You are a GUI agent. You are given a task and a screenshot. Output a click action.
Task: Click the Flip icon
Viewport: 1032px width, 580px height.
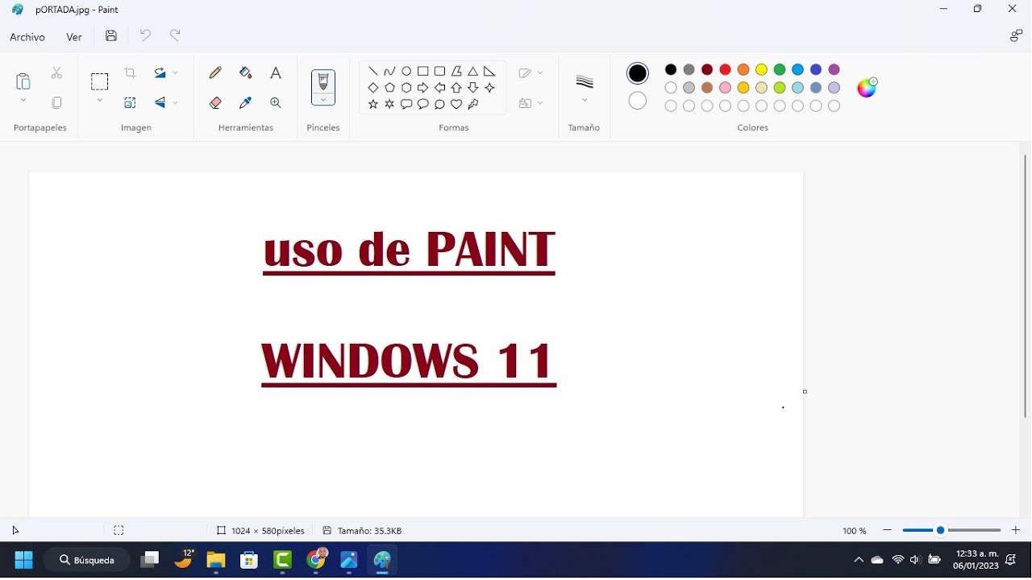click(x=160, y=102)
